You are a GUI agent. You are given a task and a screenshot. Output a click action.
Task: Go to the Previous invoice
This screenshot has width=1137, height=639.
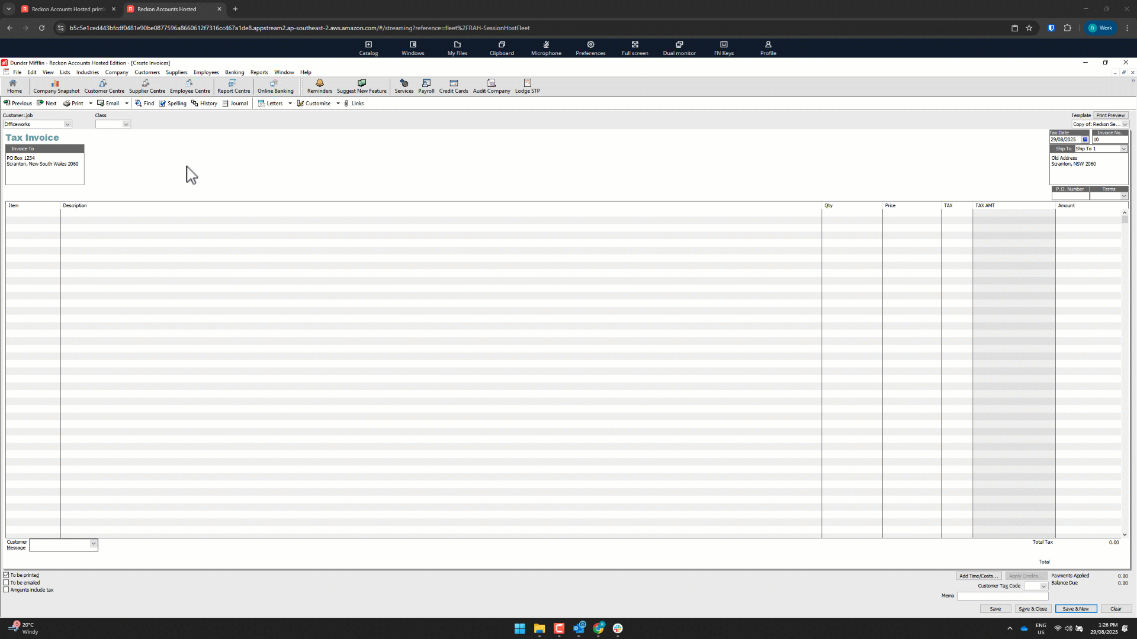pos(18,103)
